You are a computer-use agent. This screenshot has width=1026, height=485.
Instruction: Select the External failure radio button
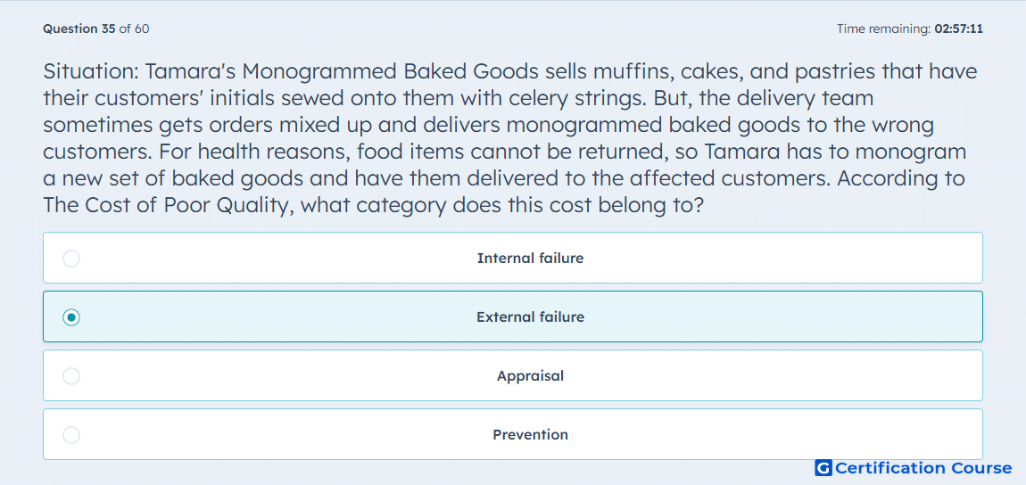click(x=71, y=317)
